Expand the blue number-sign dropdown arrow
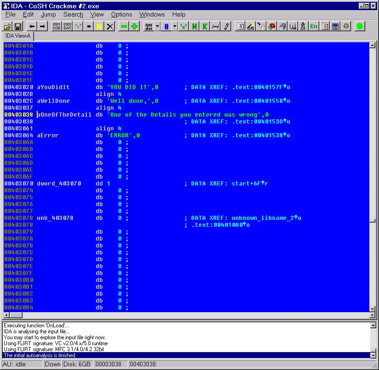379x370 pixels. click(175, 27)
